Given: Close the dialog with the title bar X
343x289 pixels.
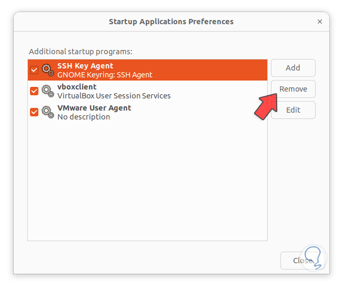Looking at the screenshot, I should click(x=320, y=22).
